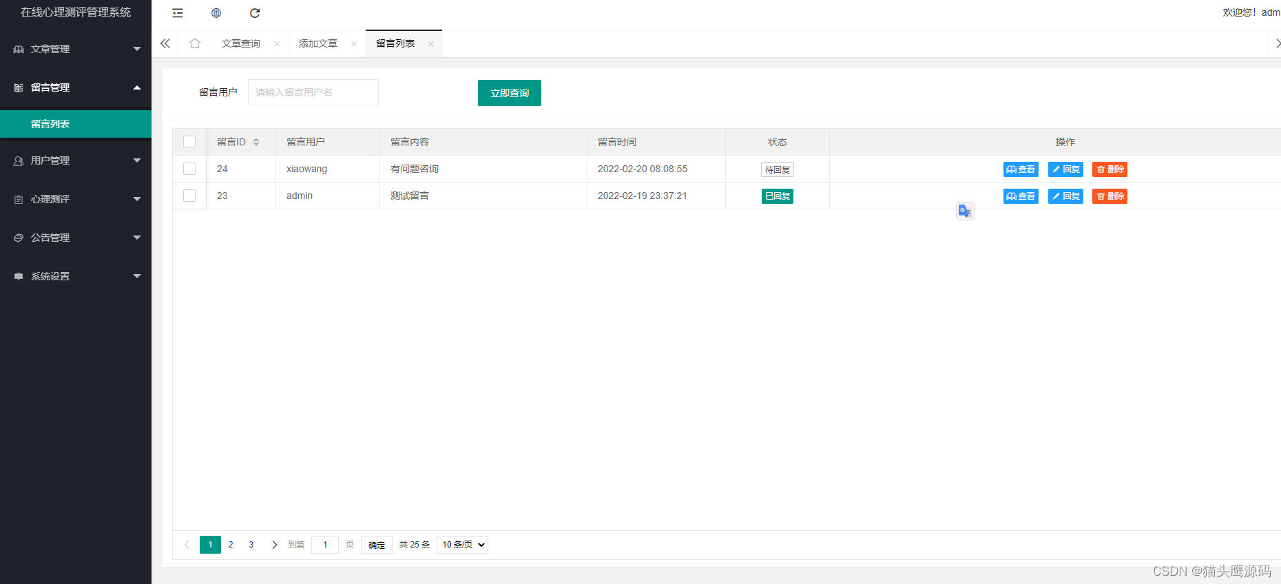The image size is (1281, 584).
Task: Check the row for message 23
Action: coord(189,196)
